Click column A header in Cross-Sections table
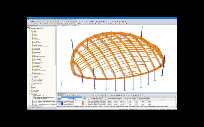Screen dimensions: 204x127 72,97
